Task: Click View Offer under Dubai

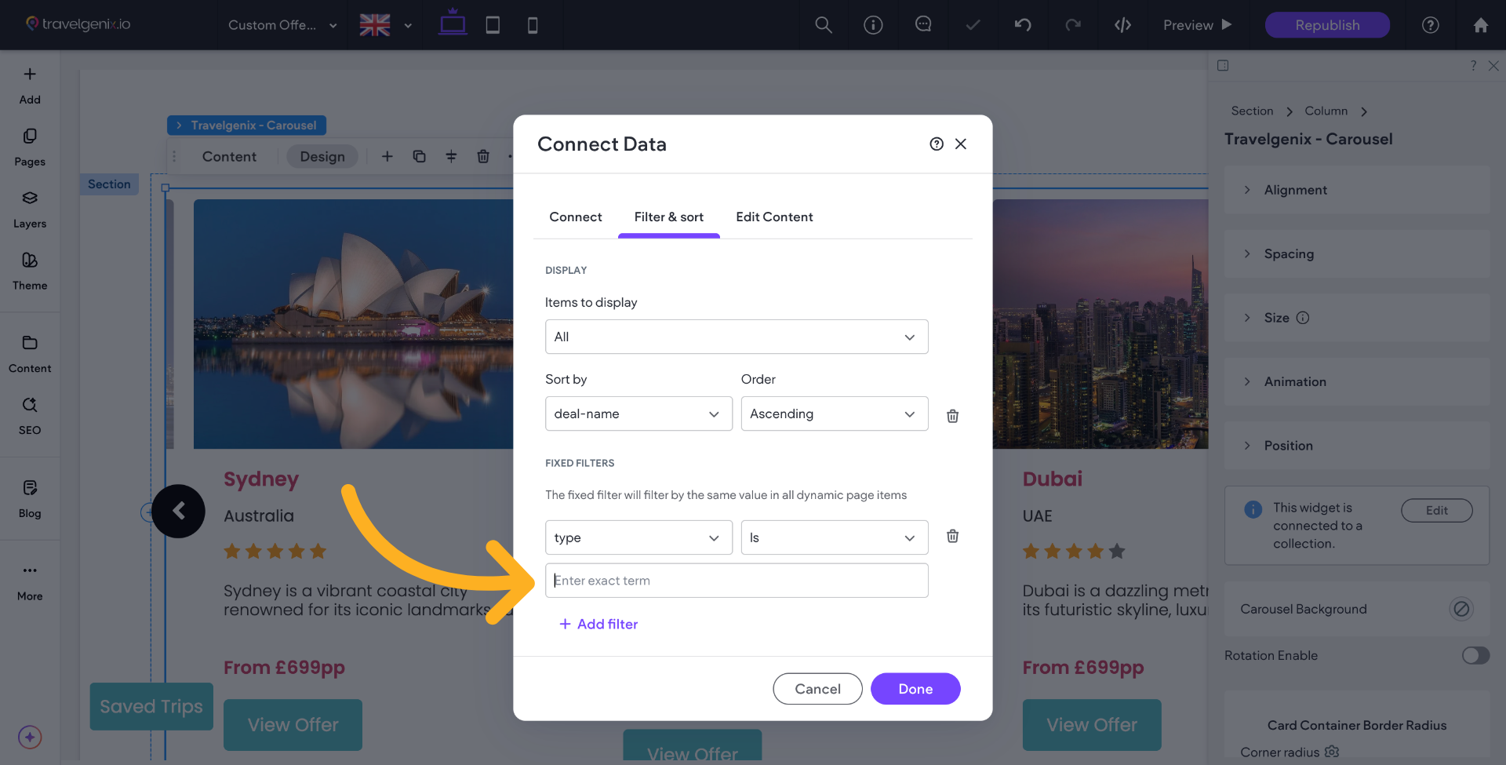Action: [x=1092, y=725]
